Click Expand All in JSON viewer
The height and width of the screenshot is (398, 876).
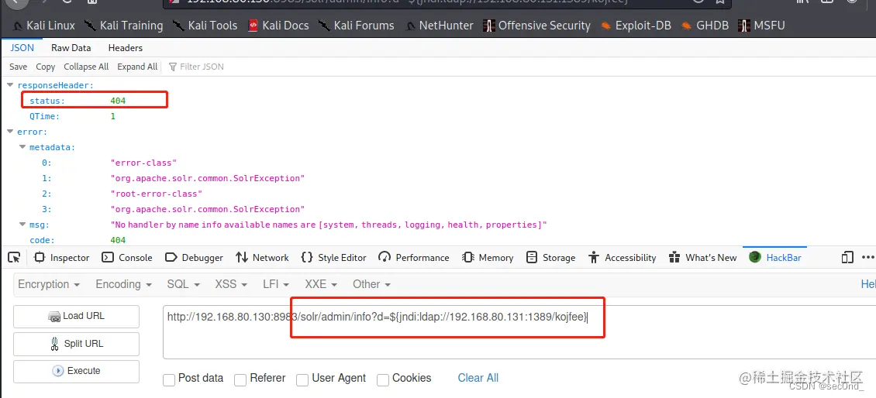pyautogui.click(x=137, y=67)
